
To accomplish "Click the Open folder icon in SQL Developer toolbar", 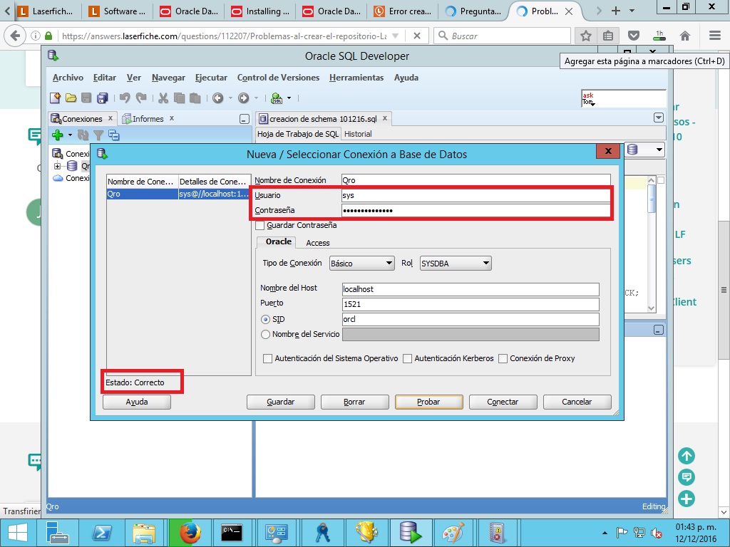I will (71, 98).
